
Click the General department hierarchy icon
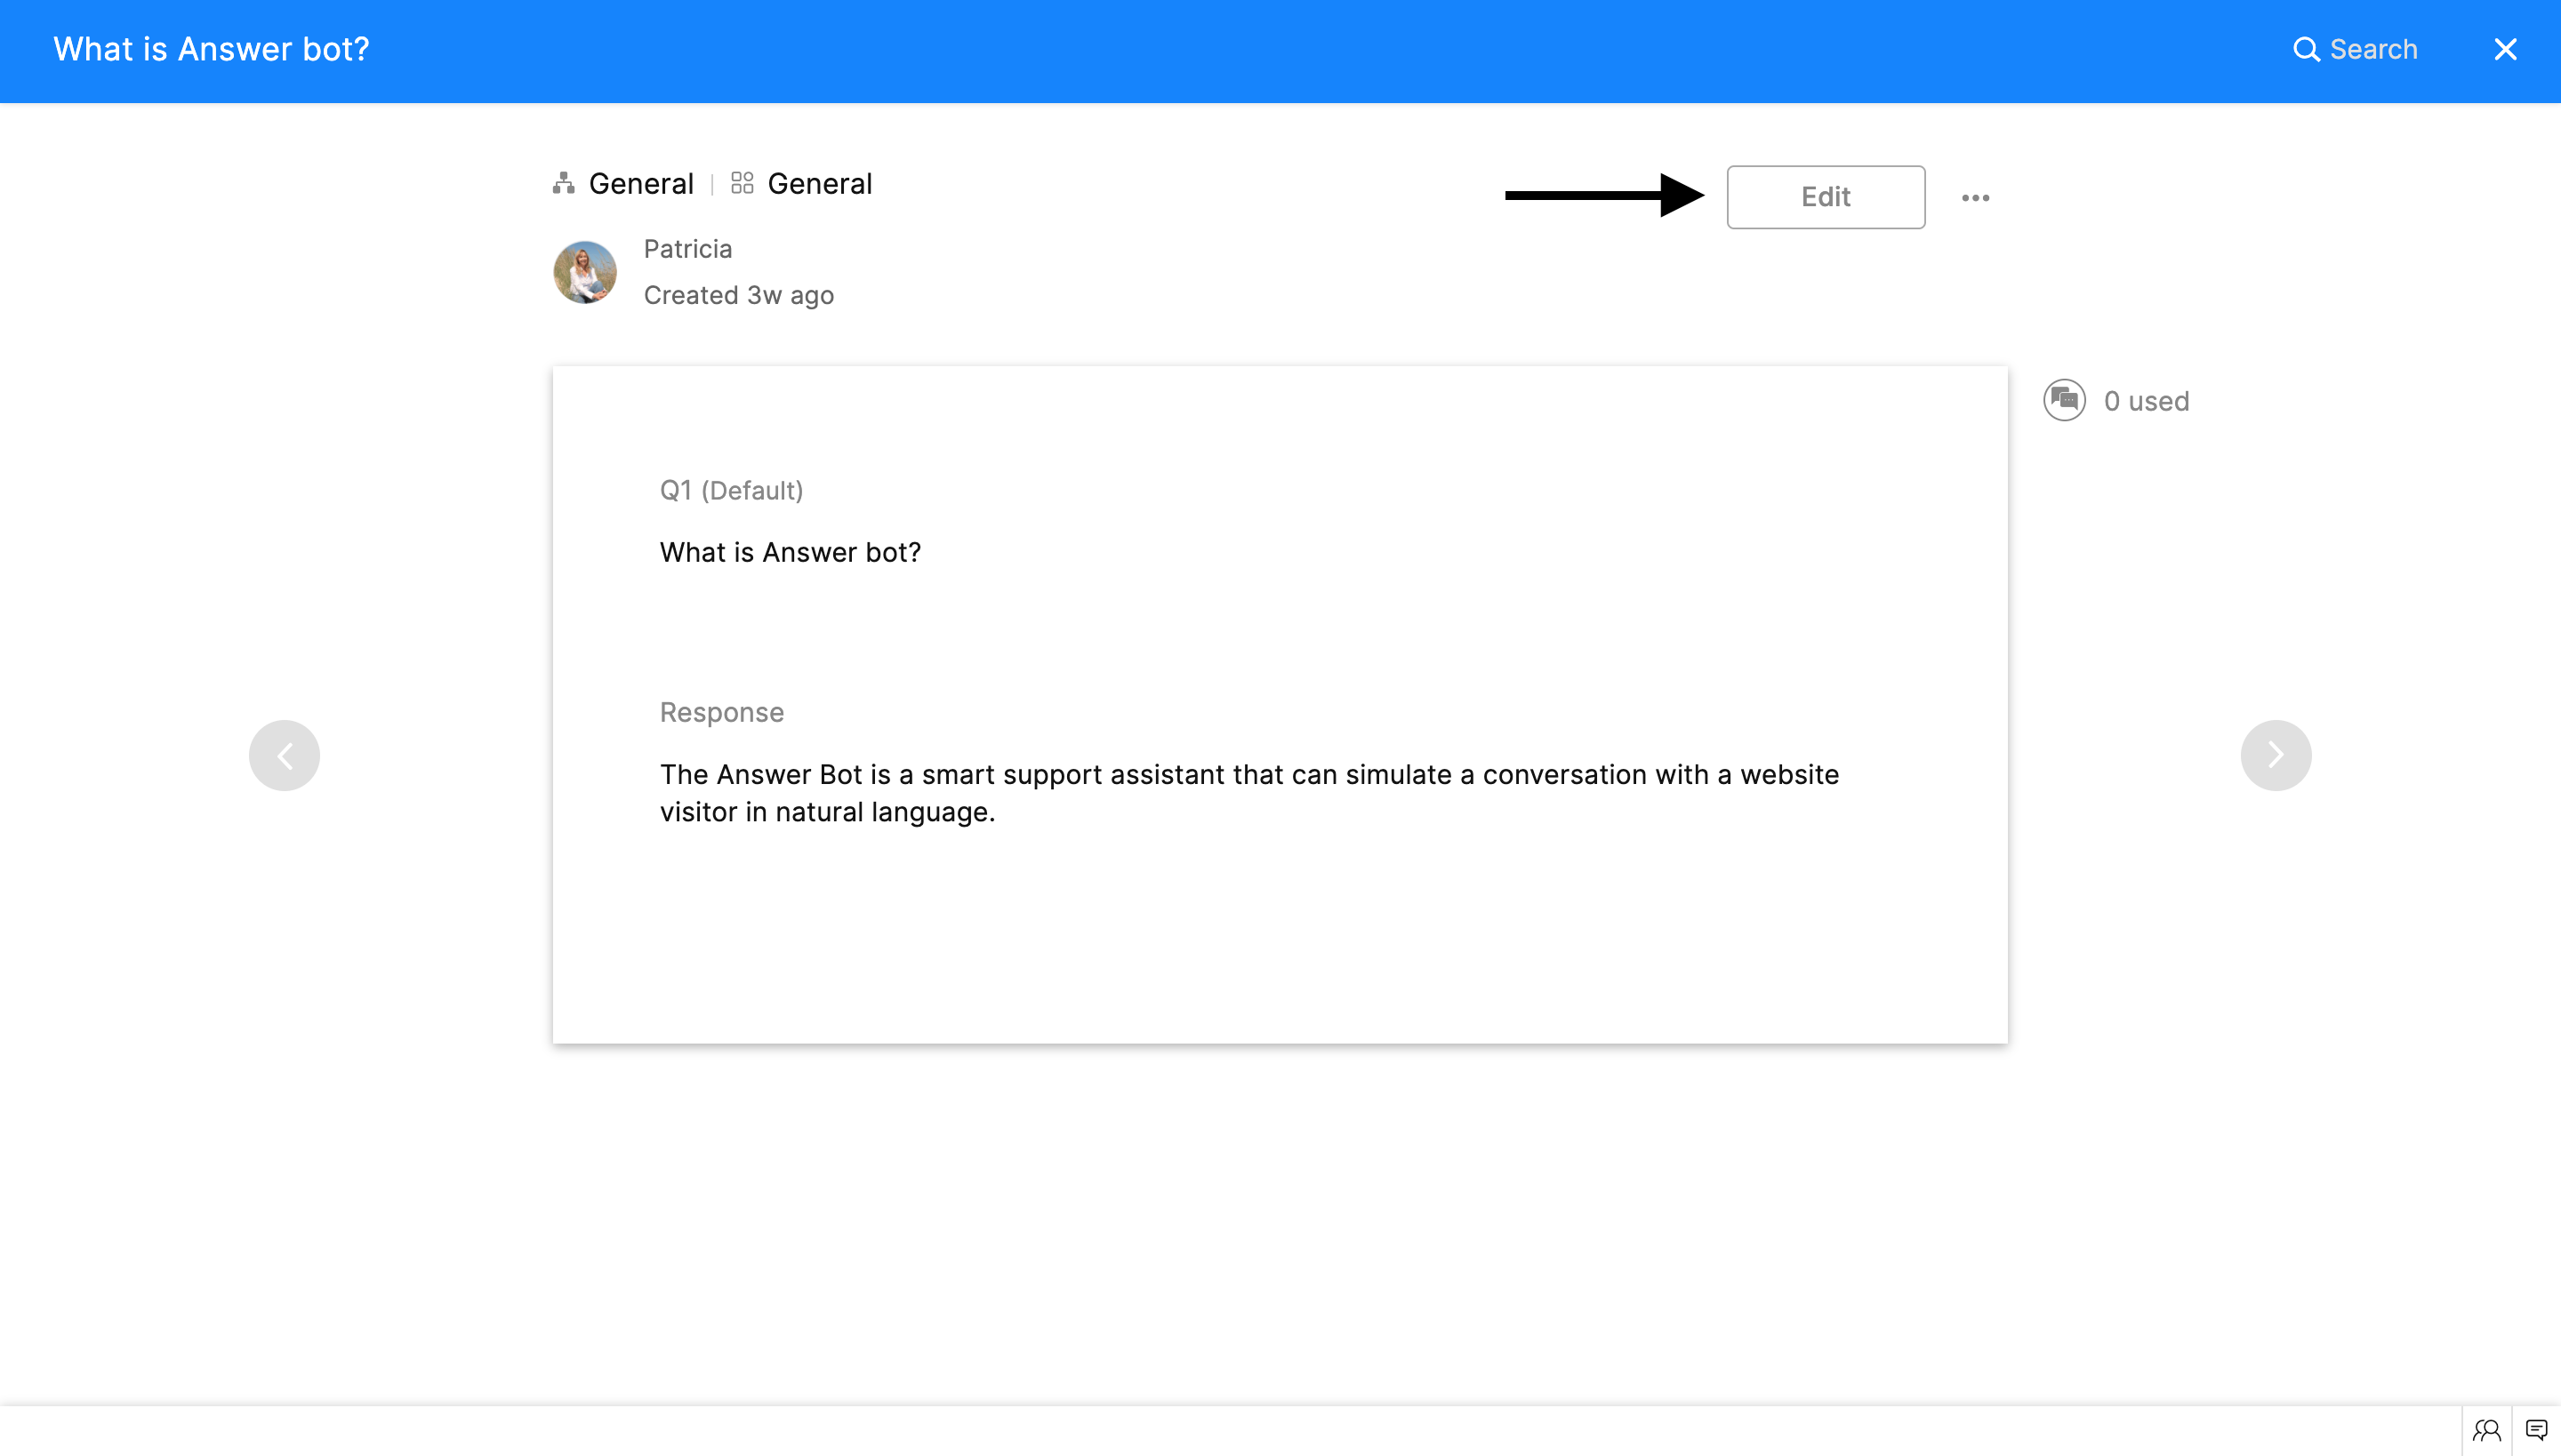click(564, 184)
